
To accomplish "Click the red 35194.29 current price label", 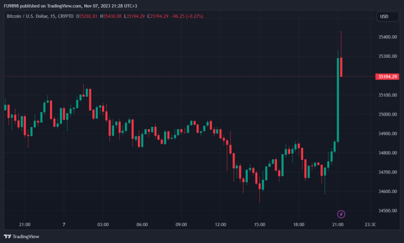I will 387,77.
